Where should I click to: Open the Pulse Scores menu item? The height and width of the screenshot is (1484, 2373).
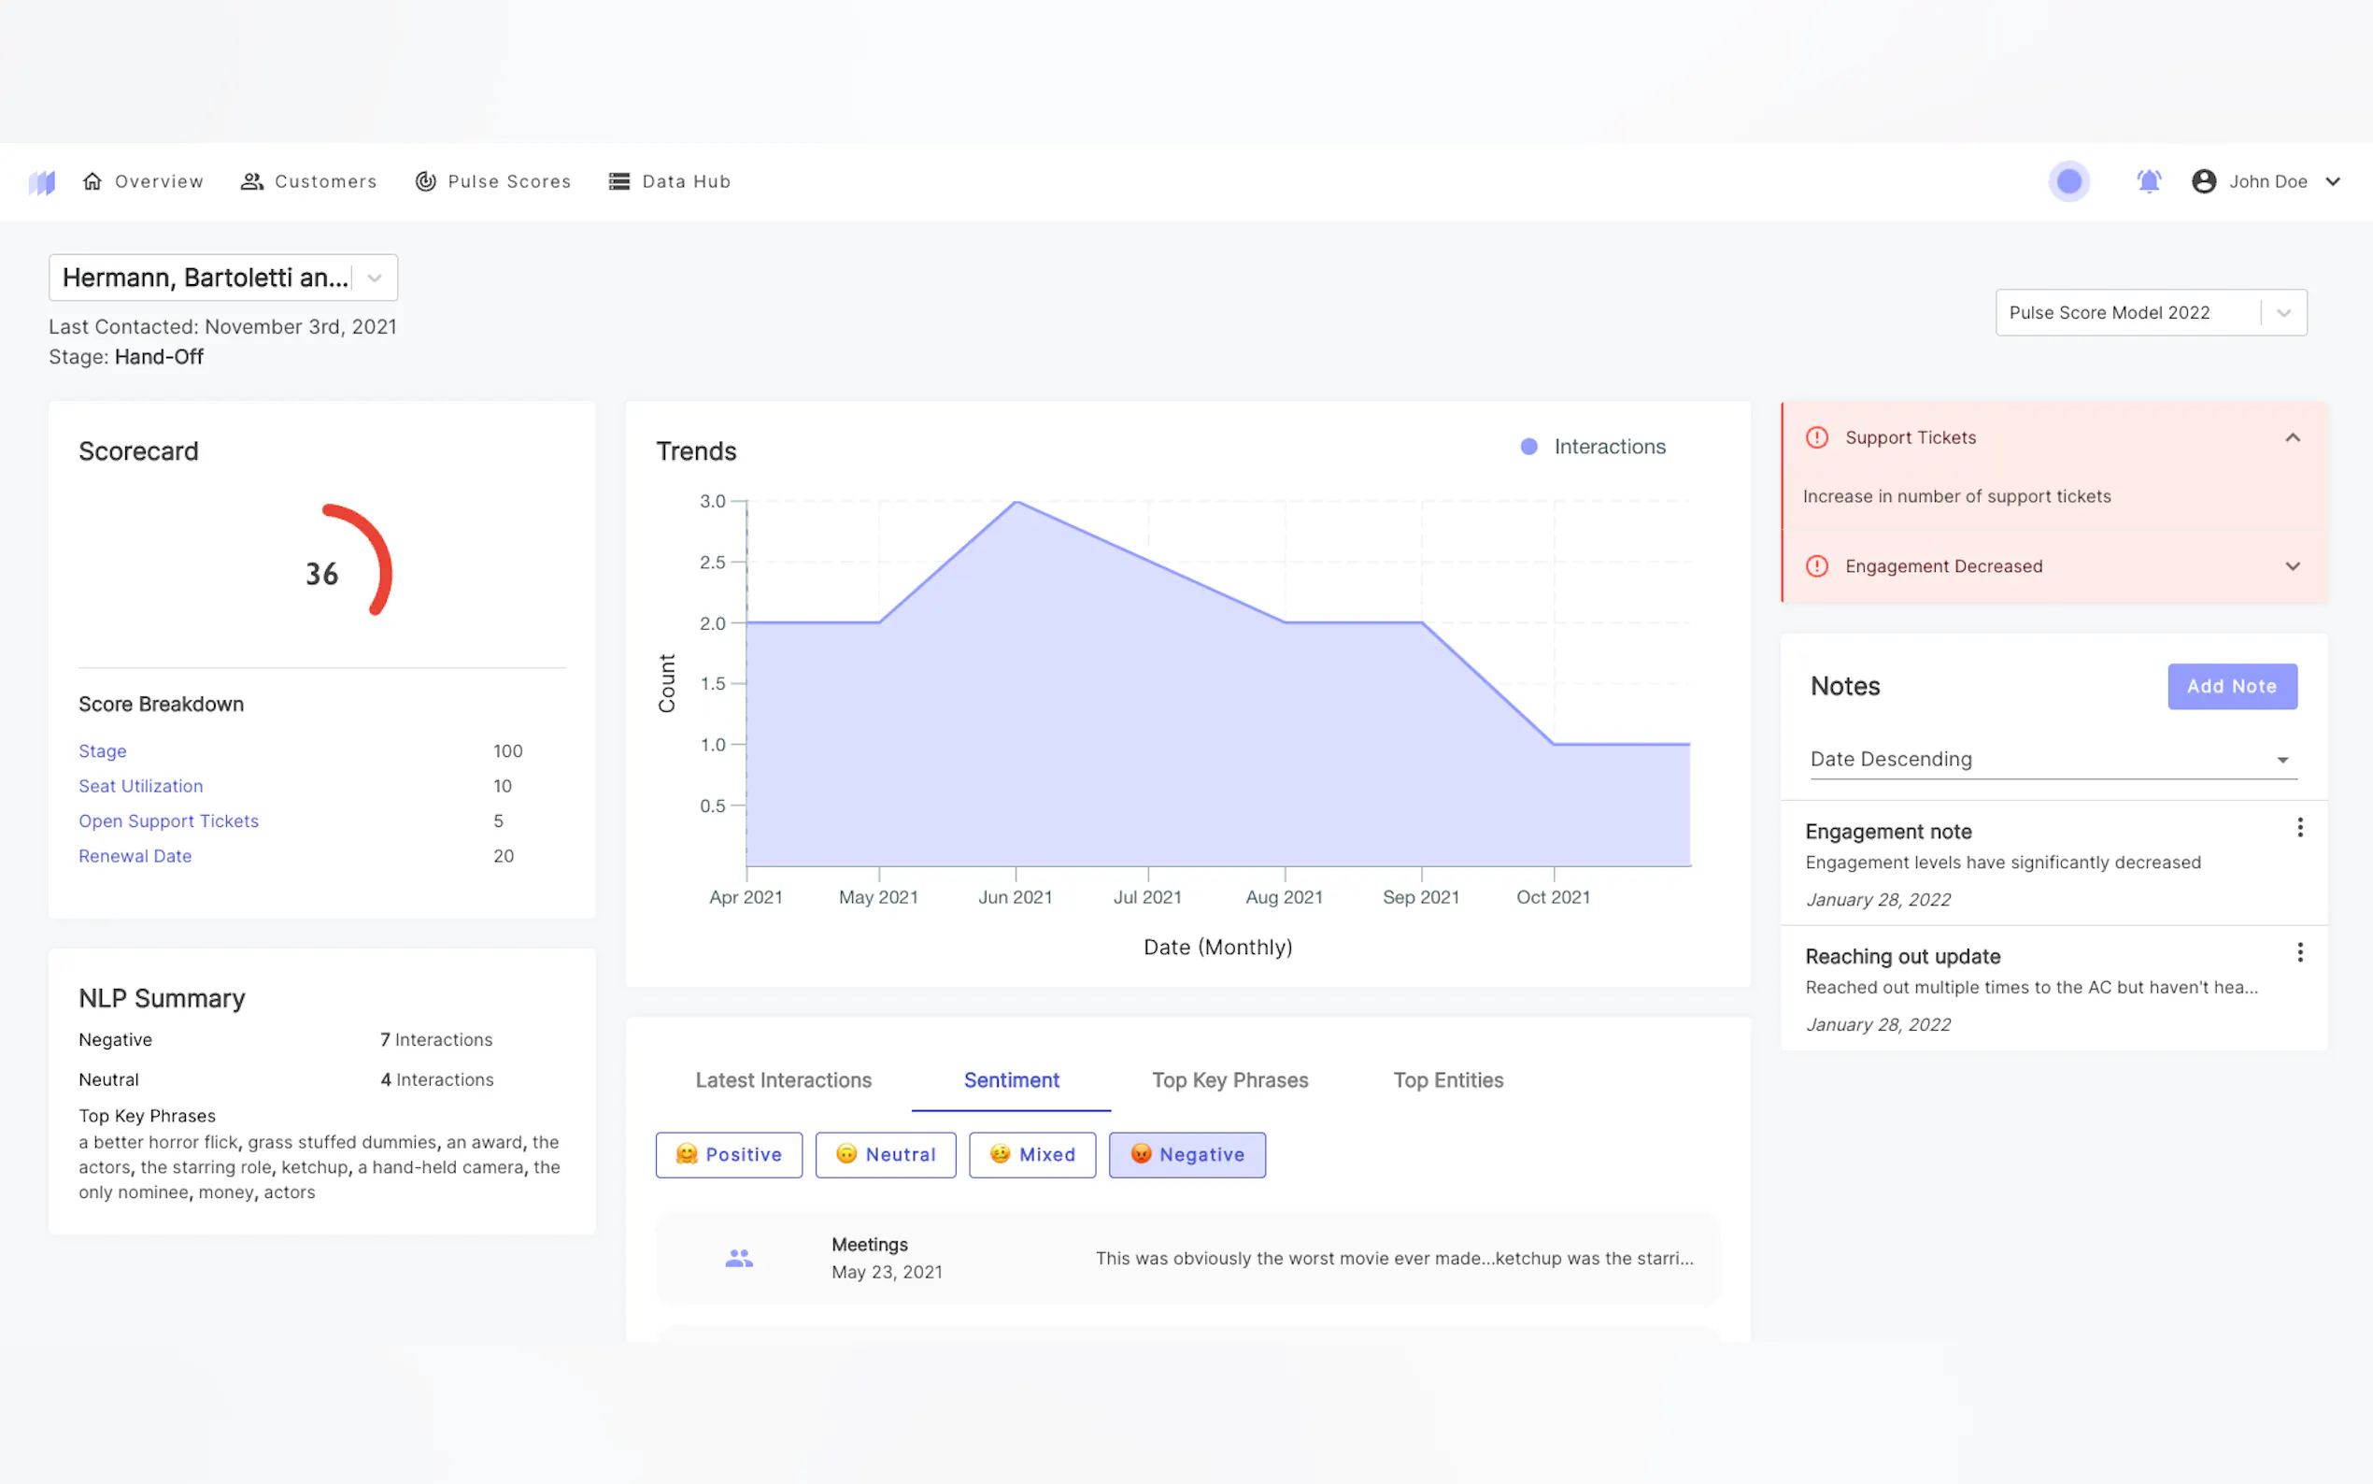tap(493, 181)
